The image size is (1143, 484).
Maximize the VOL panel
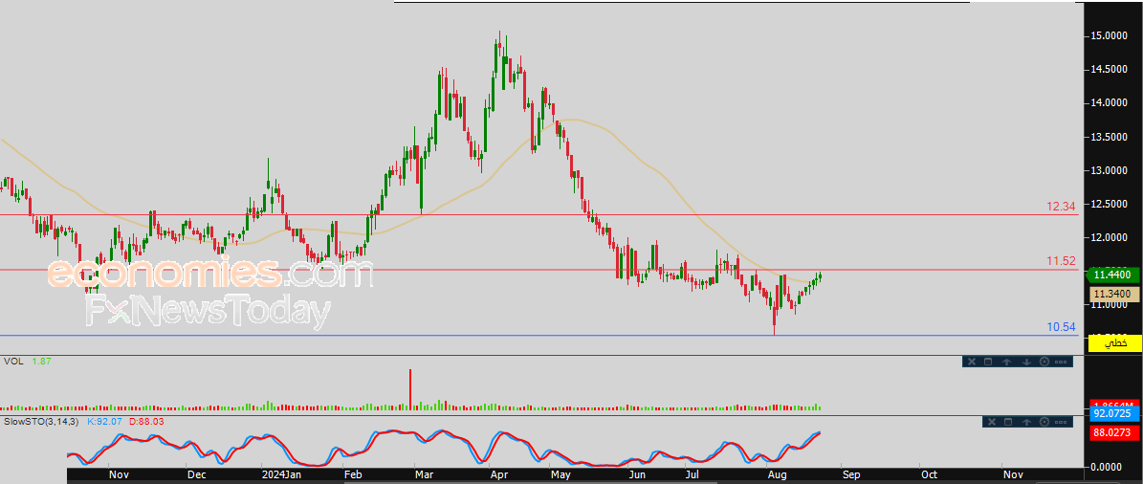click(x=988, y=362)
